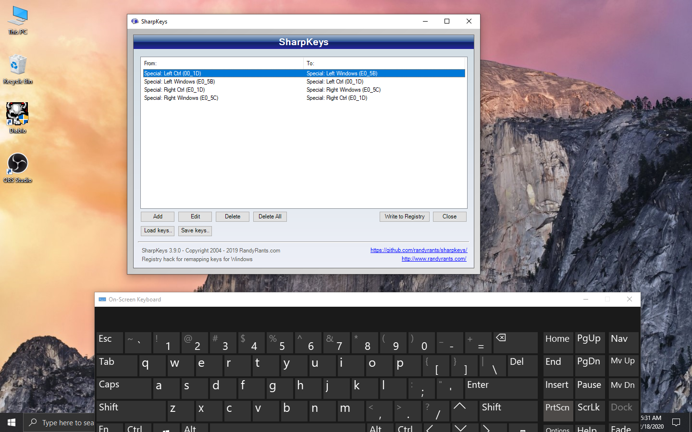Image resolution: width=692 pixels, height=432 pixels.
Task: Click the Home key on On-Screen Keyboard
Action: pos(558,343)
